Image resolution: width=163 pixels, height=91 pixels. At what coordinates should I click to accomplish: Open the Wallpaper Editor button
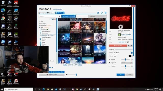52,75
